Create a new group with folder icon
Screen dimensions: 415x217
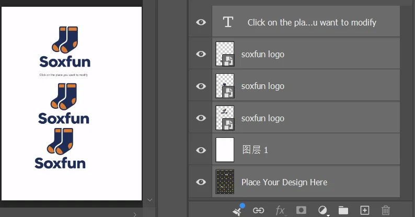[x=343, y=210]
